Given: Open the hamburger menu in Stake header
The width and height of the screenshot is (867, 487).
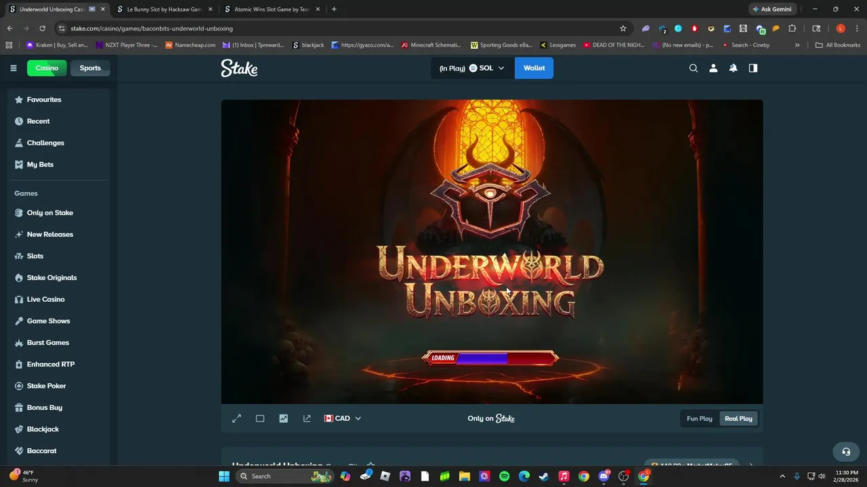Looking at the screenshot, I should [x=13, y=68].
